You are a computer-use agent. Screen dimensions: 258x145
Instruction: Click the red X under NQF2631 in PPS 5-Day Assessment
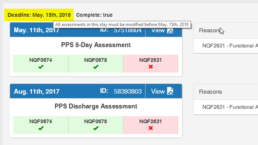(x=150, y=67)
